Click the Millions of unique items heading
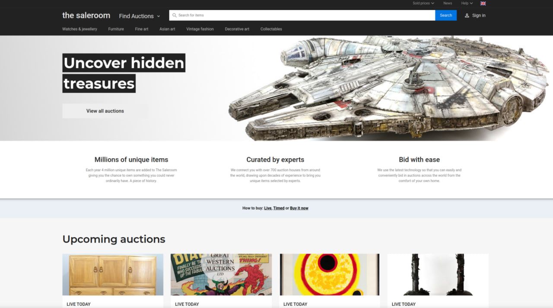553x308 pixels. pyautogui.click(x=131, y=160)
